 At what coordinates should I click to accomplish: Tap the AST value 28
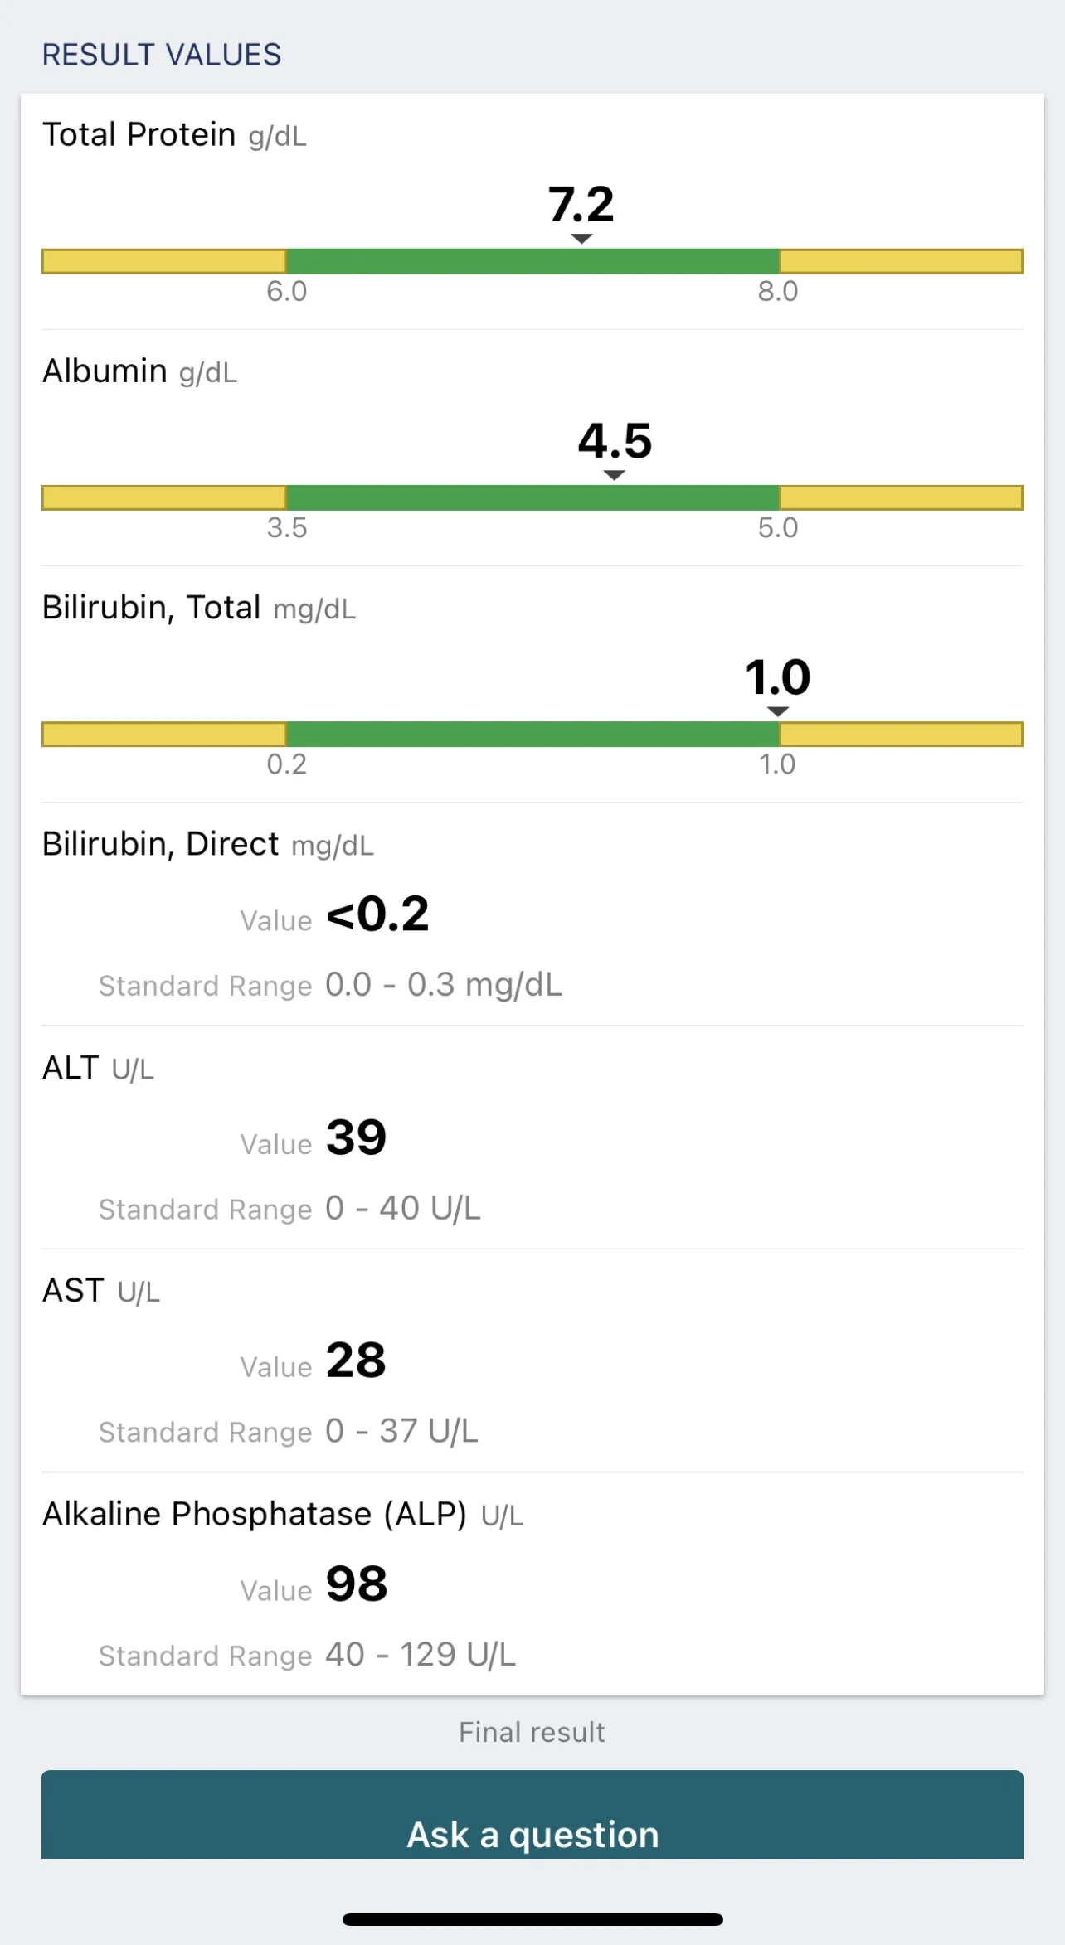tap(357, 1360)
